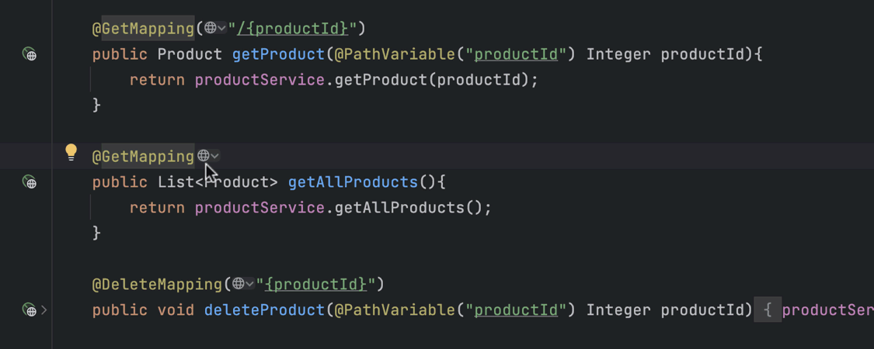Click the endpoint gutter icon beside deleteProduct

coord(30,310)
